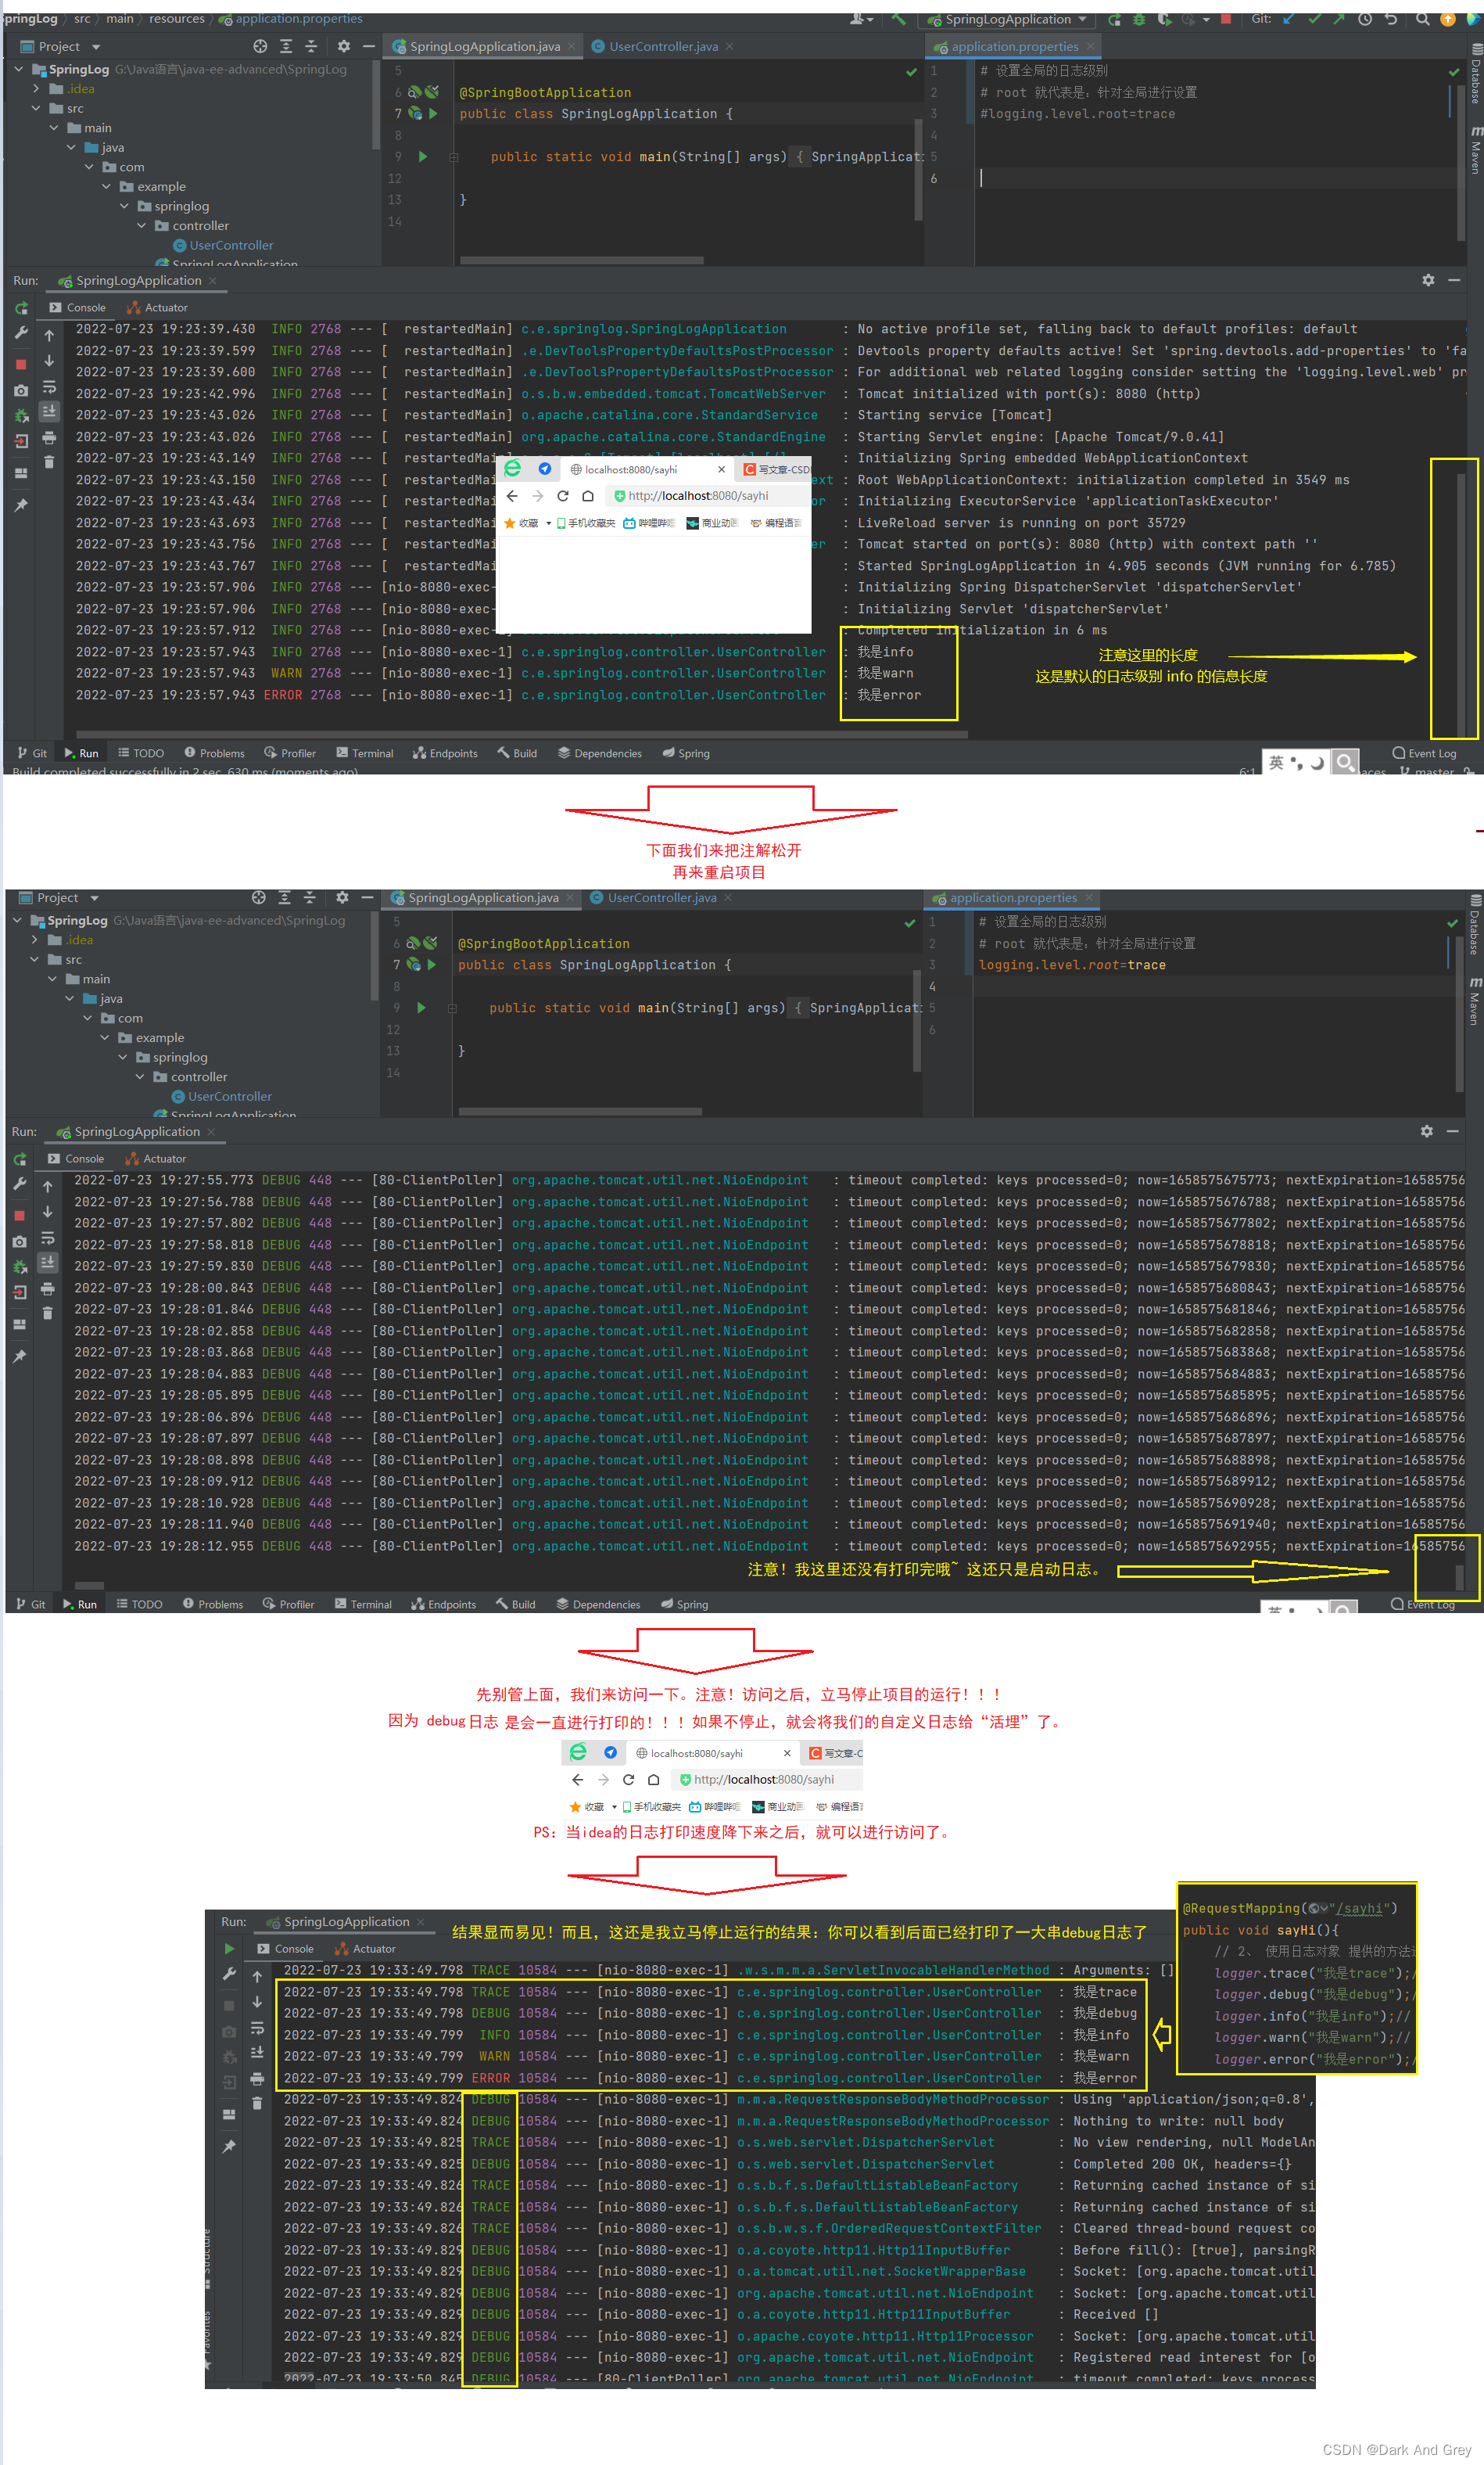Collapse example package in INFO-log IDE tree

click(106, 186)
